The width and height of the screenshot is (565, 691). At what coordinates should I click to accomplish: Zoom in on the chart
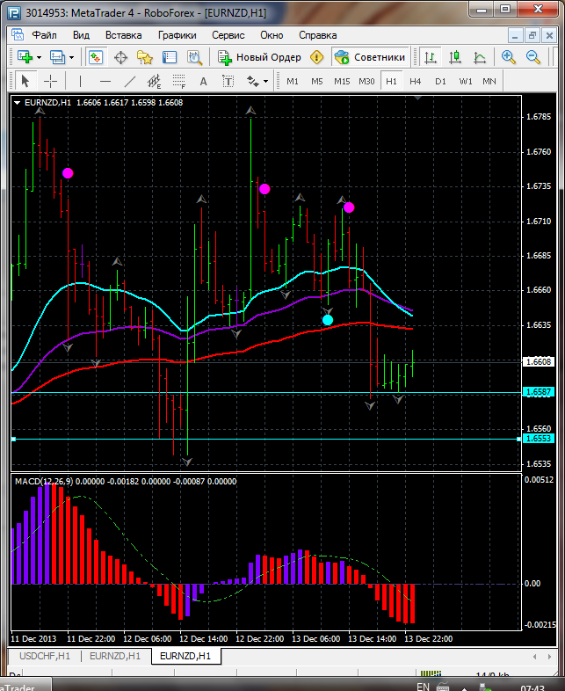(x=508, y=57)
